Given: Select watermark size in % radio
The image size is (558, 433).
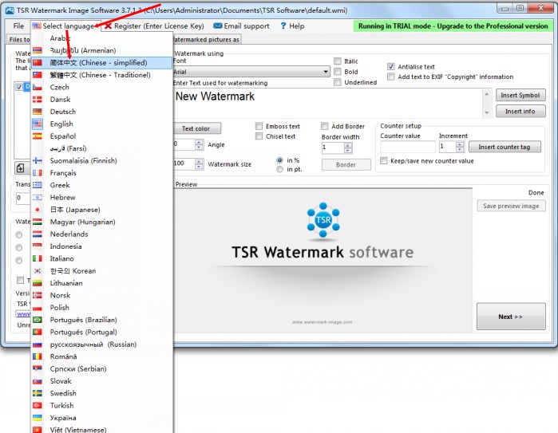Looking at the screenshot, I should (279, 160).
